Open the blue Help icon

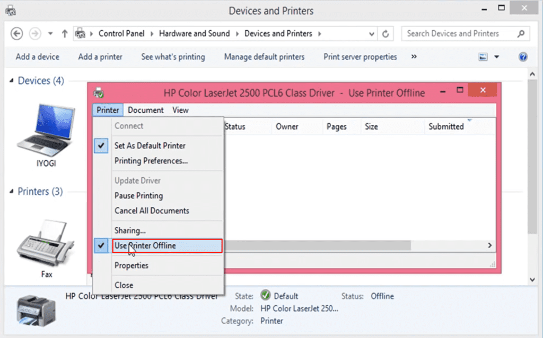point(523,57)
